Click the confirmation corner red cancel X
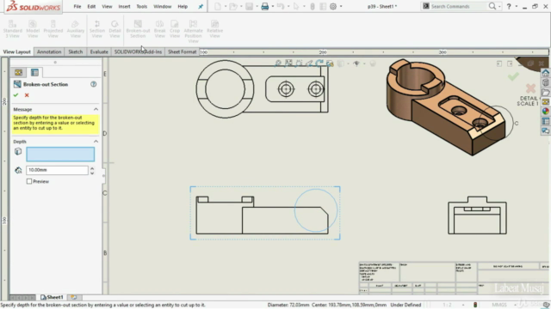The image size is (551, 309). [x=530, y=88]
